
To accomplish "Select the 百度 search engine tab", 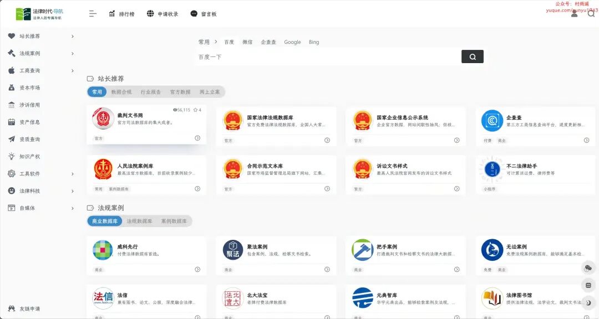I will [229, 42].
